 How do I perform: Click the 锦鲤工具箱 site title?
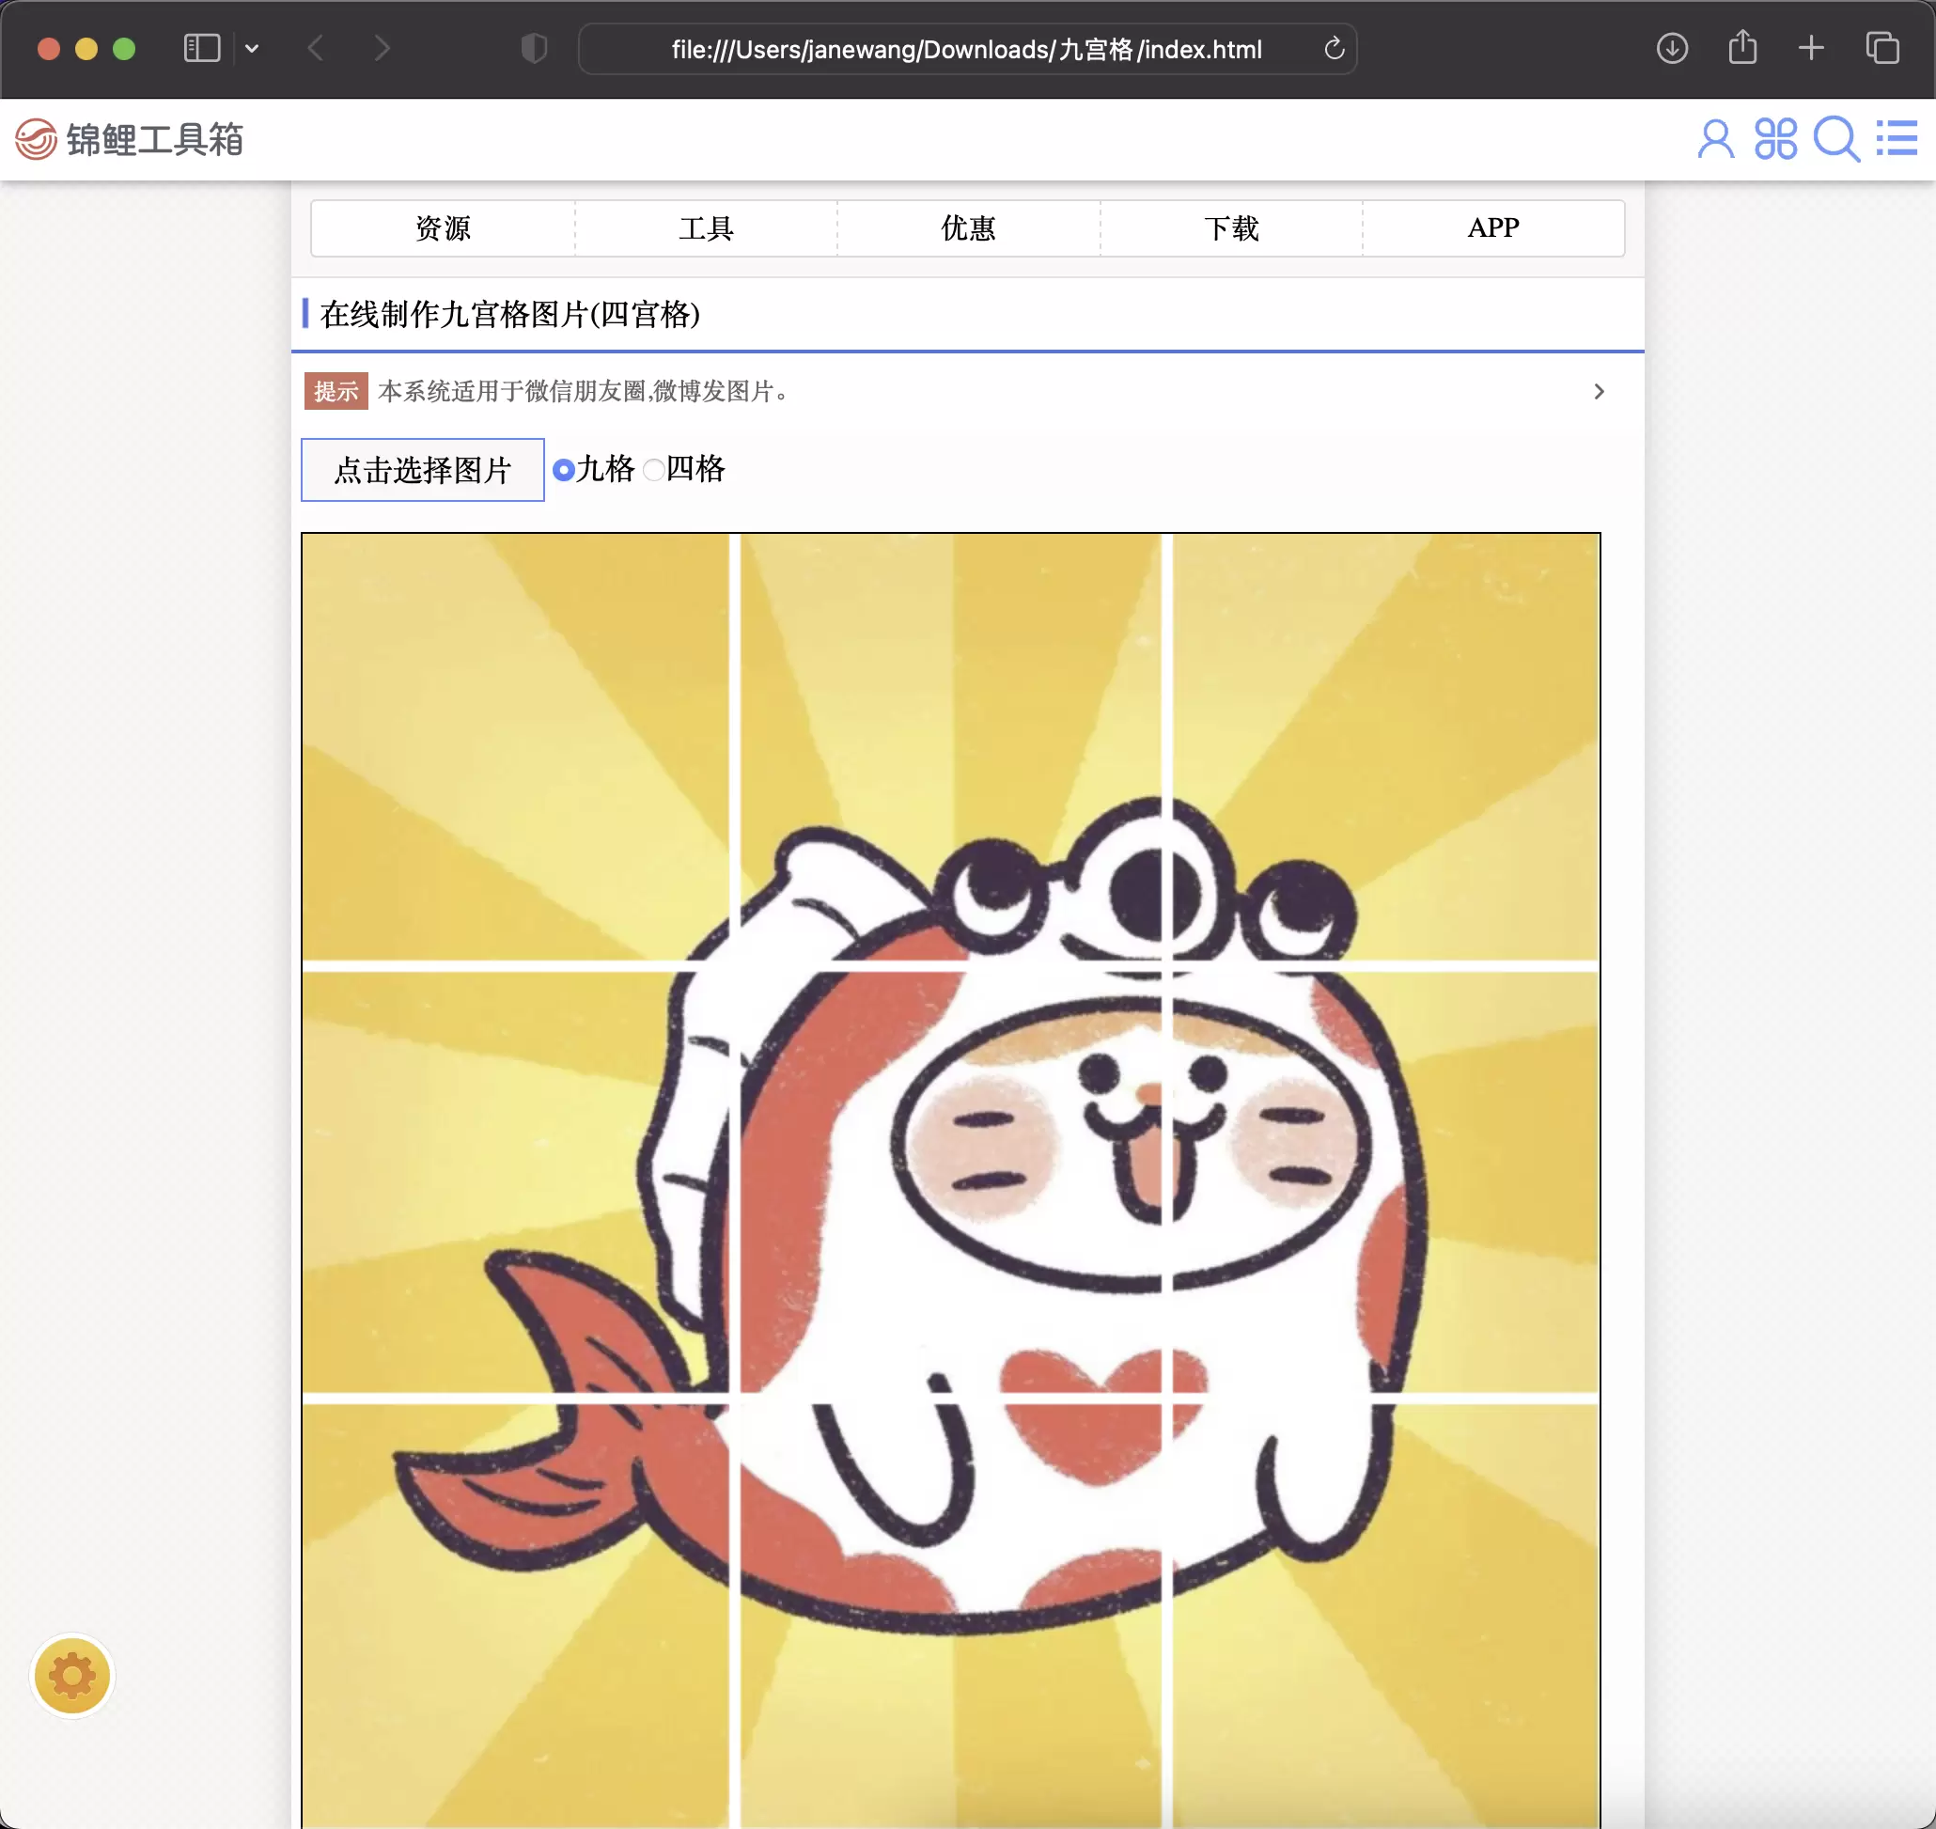pyautogui.click(x=155, y=139)
